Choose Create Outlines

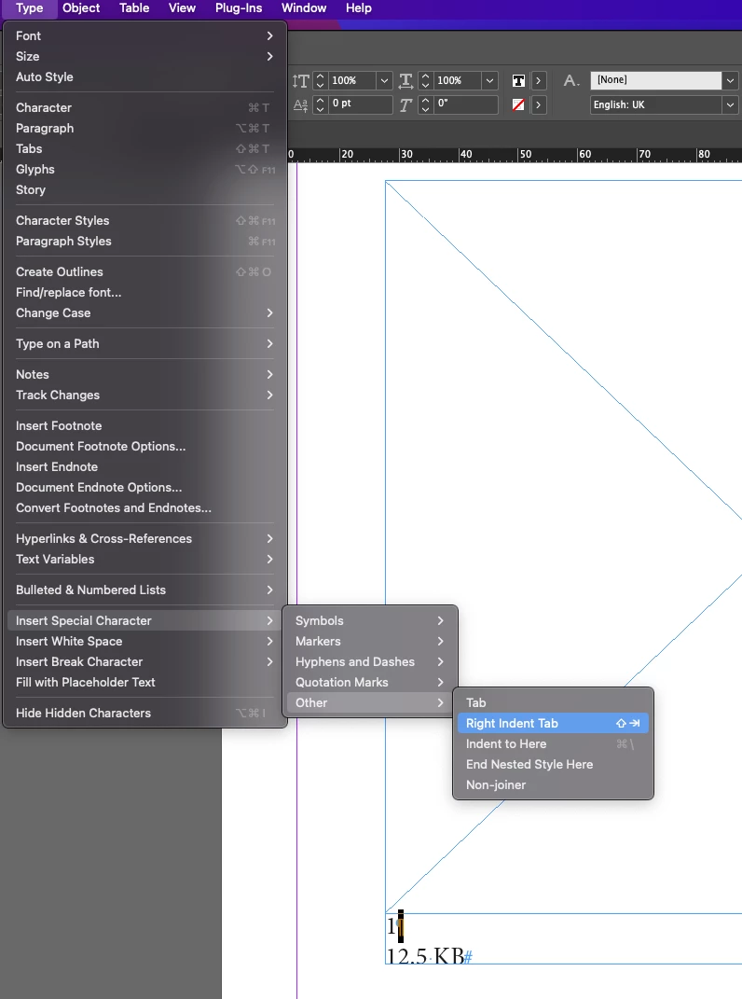[144, 271]
